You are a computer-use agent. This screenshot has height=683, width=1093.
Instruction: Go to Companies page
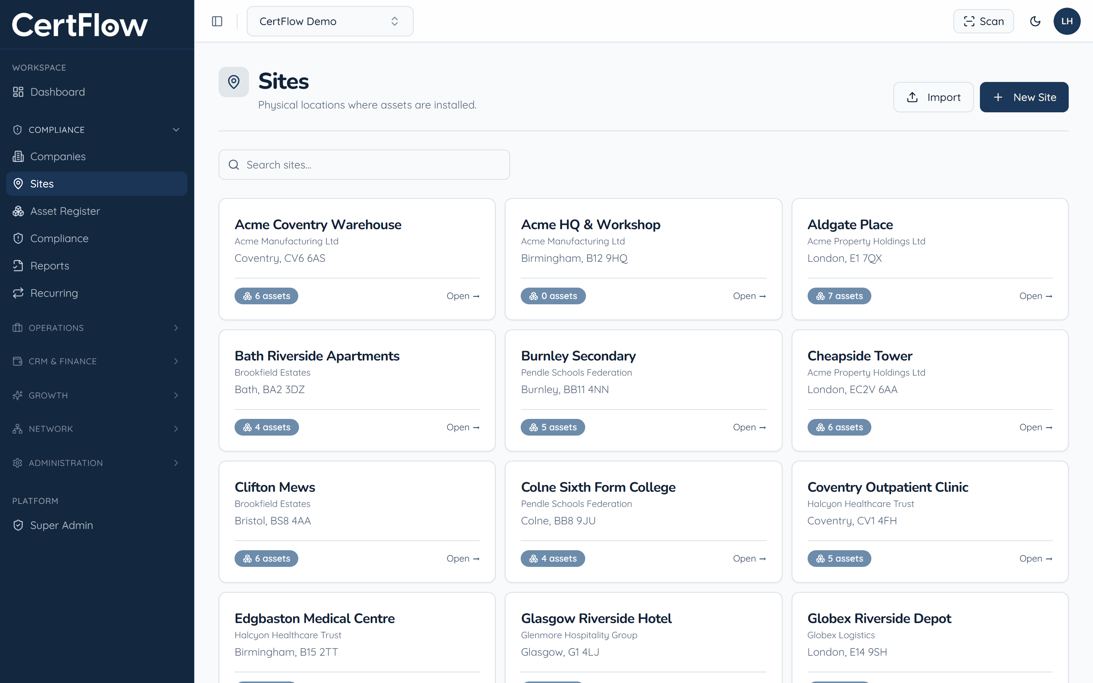click(x=97, y=156)
